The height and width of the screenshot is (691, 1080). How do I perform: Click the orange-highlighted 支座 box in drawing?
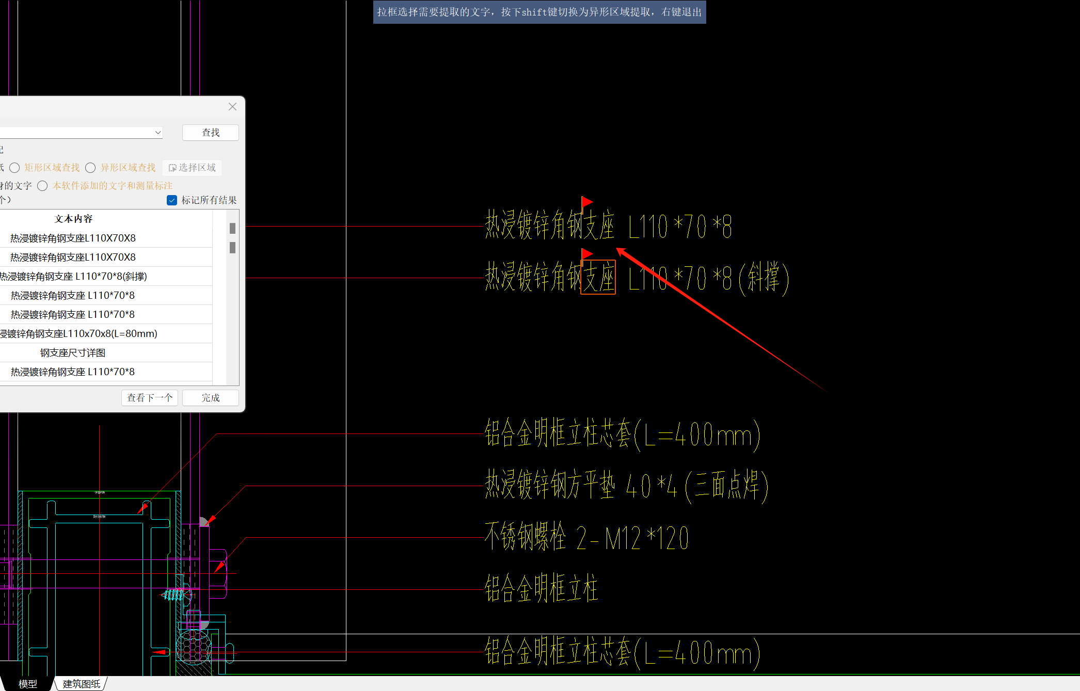tap(598, 277)
